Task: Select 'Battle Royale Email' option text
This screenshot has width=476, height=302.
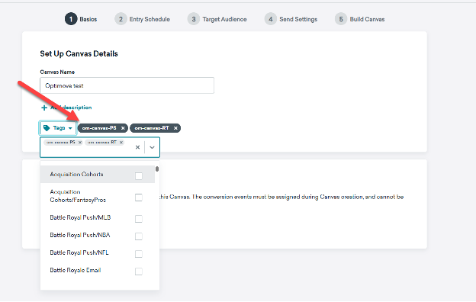Action: pyautogui.click(x=76, y=271)
